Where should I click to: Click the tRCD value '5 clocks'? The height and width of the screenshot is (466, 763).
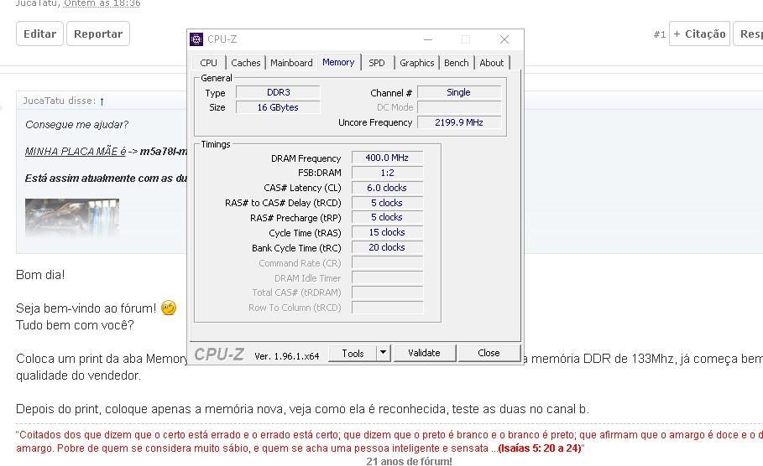pyautogui.click(x=387, y=203)
